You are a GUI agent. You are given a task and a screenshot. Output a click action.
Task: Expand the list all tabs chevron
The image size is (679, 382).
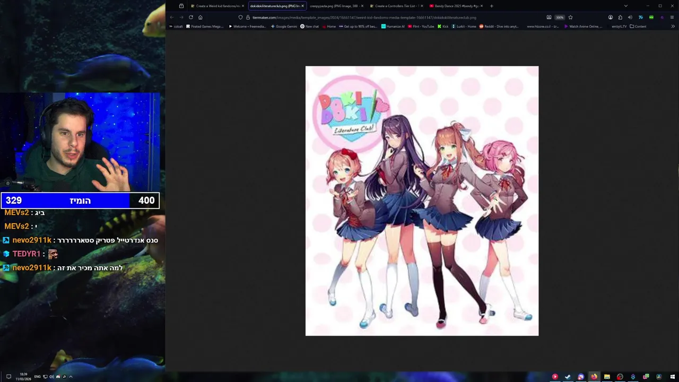point(625,6)
